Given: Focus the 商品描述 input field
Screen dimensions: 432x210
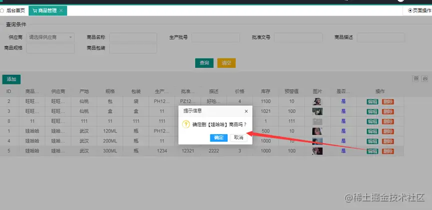Looking at the screenshot, I should tap(381, 37).
